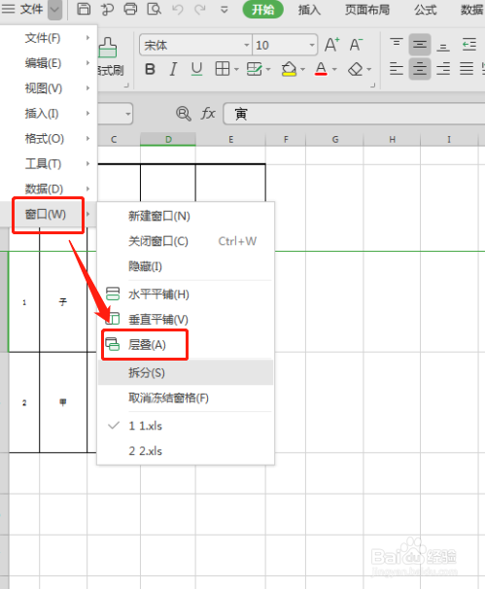The image size is (485, 589).
Task: Open Print Preview icon
Action: click(154, 9)
